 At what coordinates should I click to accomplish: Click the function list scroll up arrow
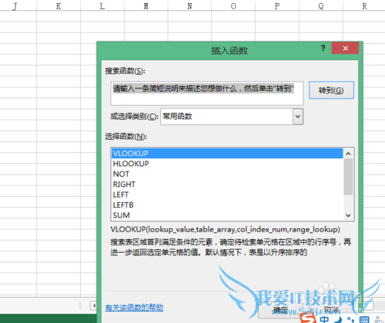348,154
